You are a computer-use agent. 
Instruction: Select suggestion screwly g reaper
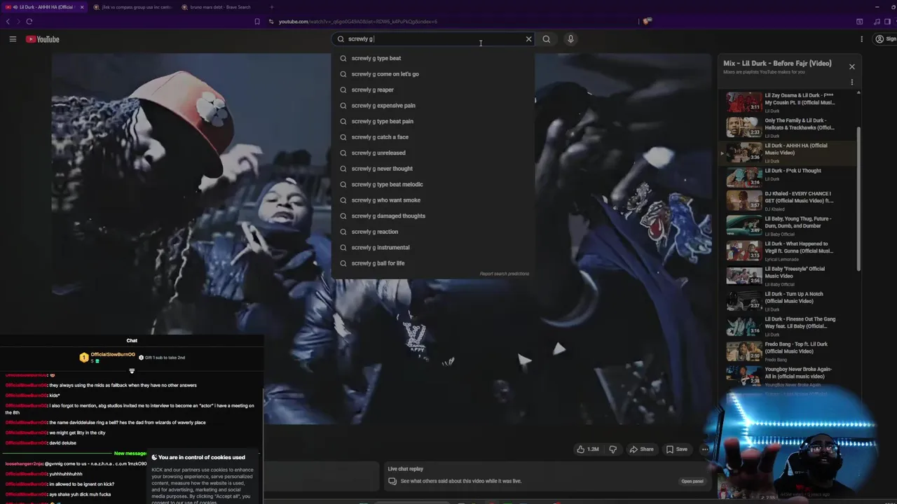pos(432,90)
